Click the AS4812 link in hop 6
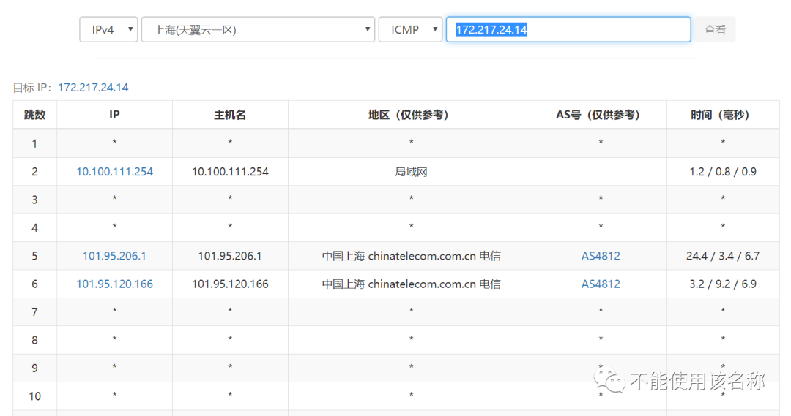Screen dimensions: 791x416 (601, 284)
